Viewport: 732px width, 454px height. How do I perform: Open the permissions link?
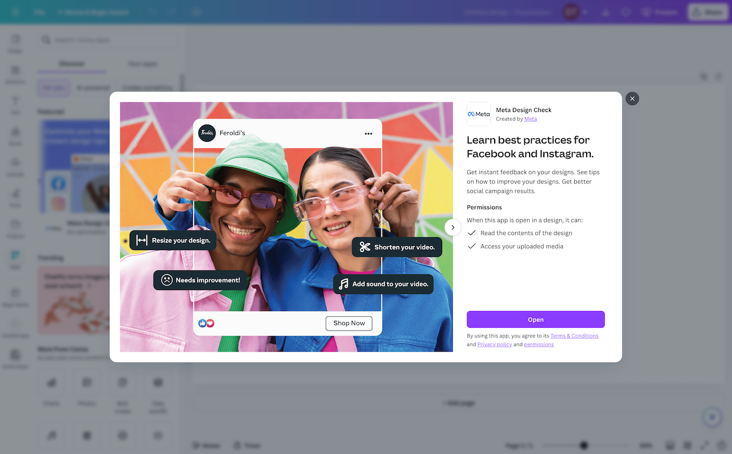pyautogui.click(x=539, y=345)
